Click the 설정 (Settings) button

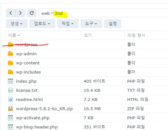pos(113,24)
